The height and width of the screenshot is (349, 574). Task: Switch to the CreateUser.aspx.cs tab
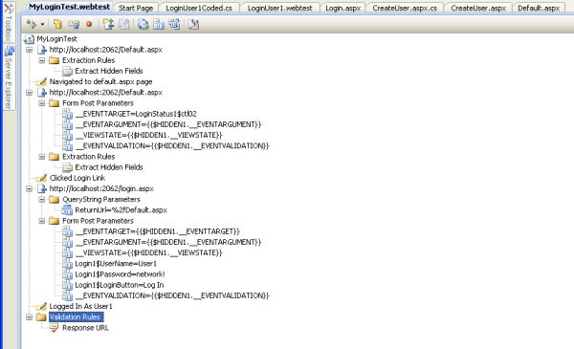(x=405, y=8)
